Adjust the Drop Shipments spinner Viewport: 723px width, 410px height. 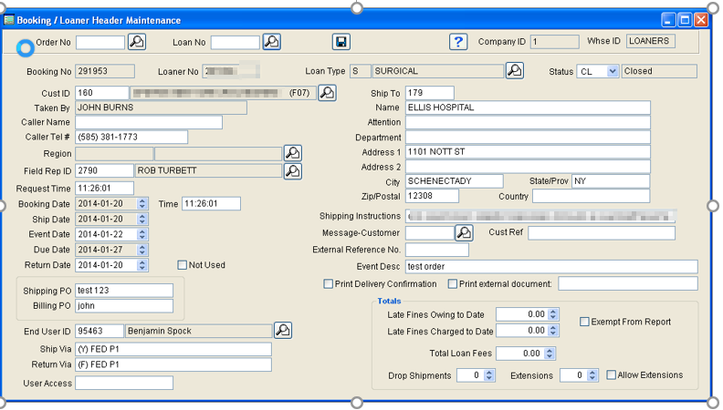click(x=489, y=375)
